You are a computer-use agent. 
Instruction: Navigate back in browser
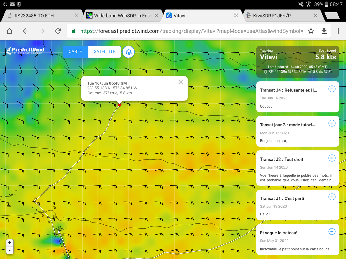pos(26,31)
